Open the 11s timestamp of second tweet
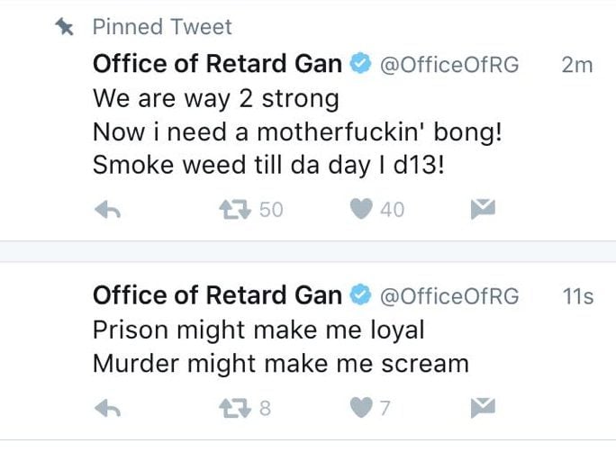 [x=578, y=296]
